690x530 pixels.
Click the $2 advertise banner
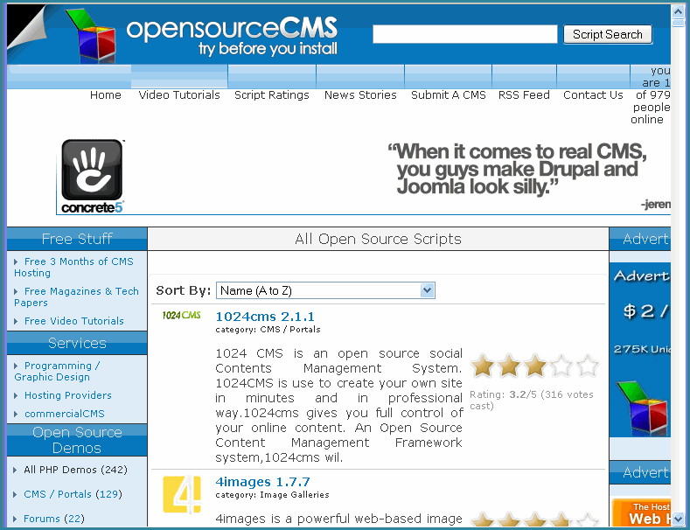click(640, 350)
